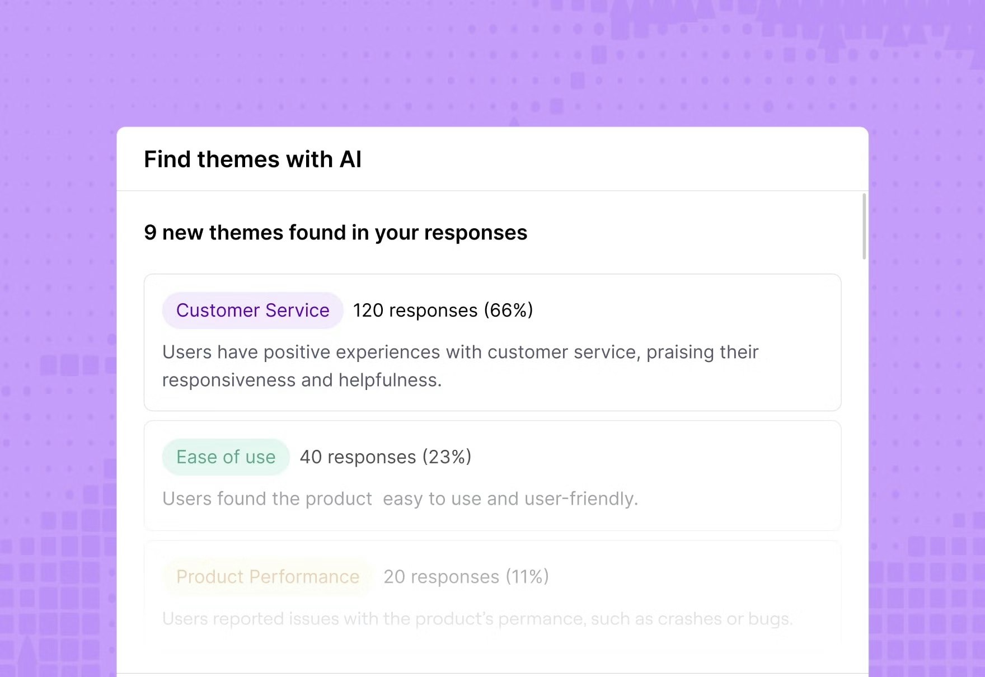
Task: Click the 9 new themes found heading
Action: [336, 233]
